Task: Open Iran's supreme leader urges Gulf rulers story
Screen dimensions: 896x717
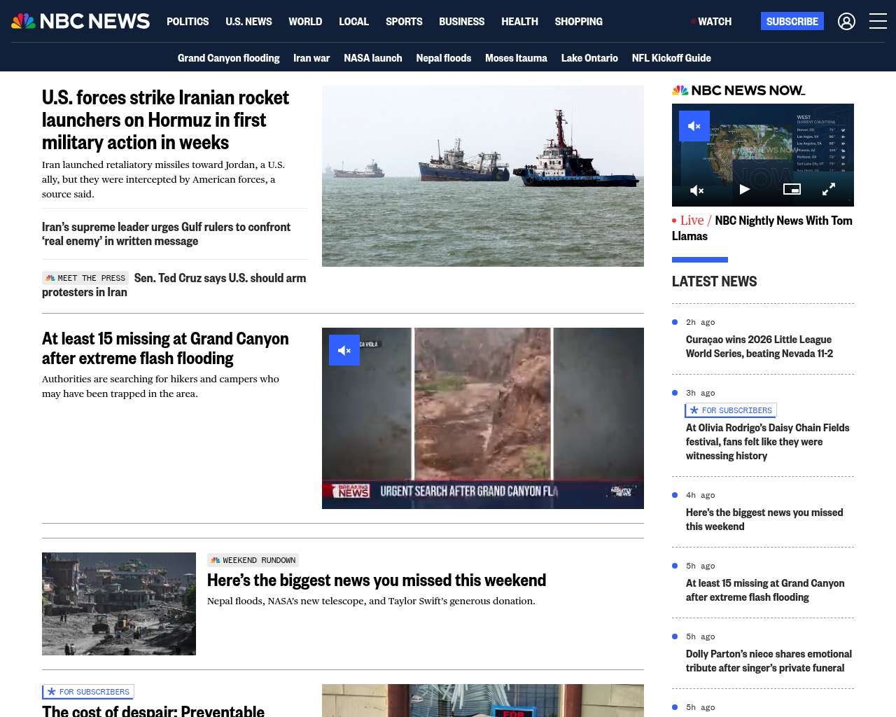Action: (x=166, y=234)
